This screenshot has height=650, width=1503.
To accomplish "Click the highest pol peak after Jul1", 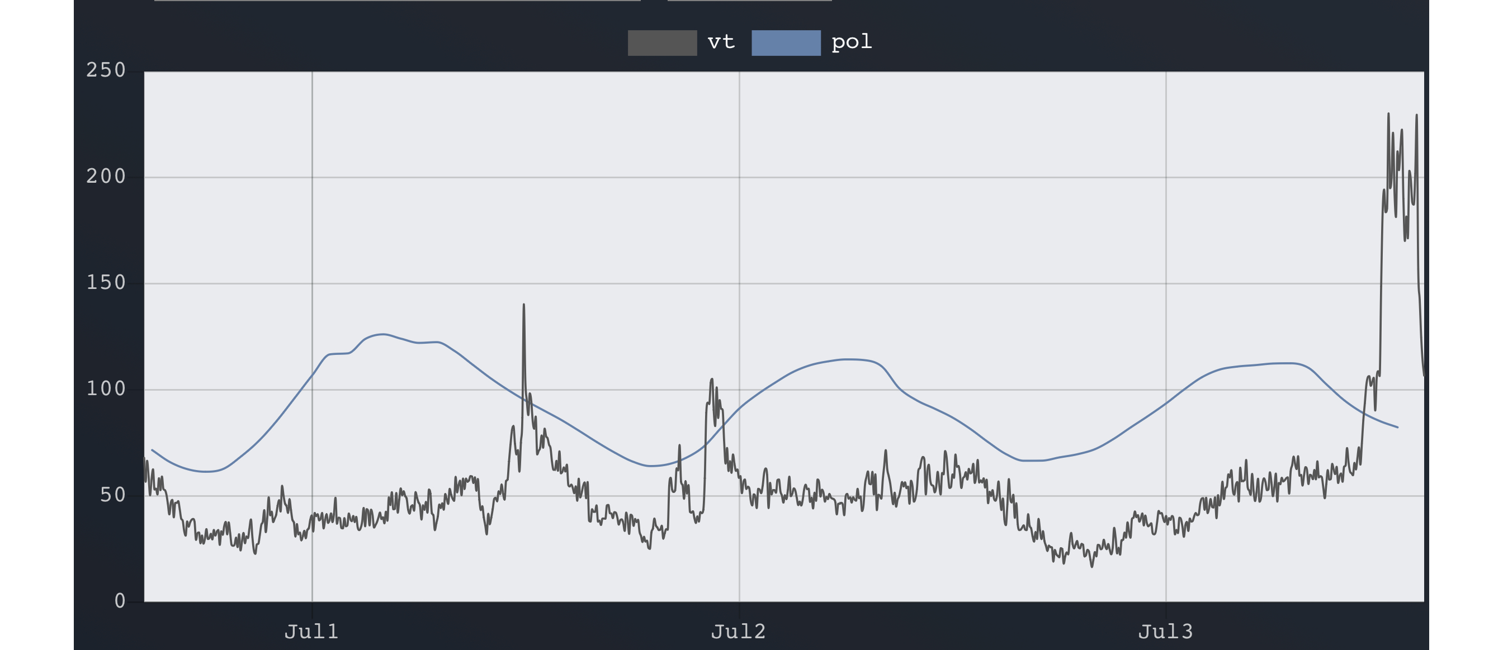I will pyautogui.click(x=382, y=334).
